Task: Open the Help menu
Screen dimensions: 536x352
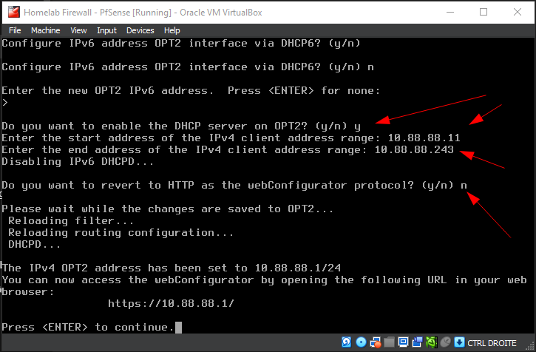Action: coord(172,30)
